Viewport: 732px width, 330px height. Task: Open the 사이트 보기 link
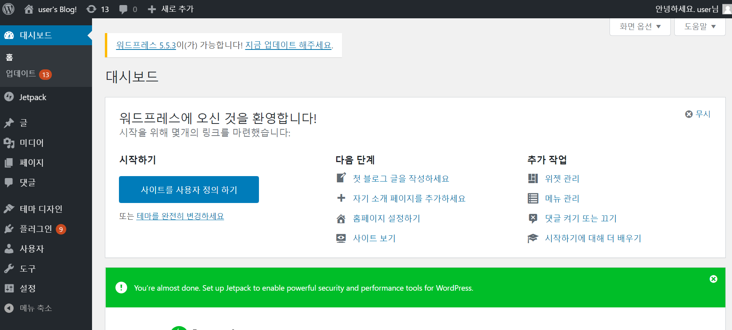pos(374,238)
